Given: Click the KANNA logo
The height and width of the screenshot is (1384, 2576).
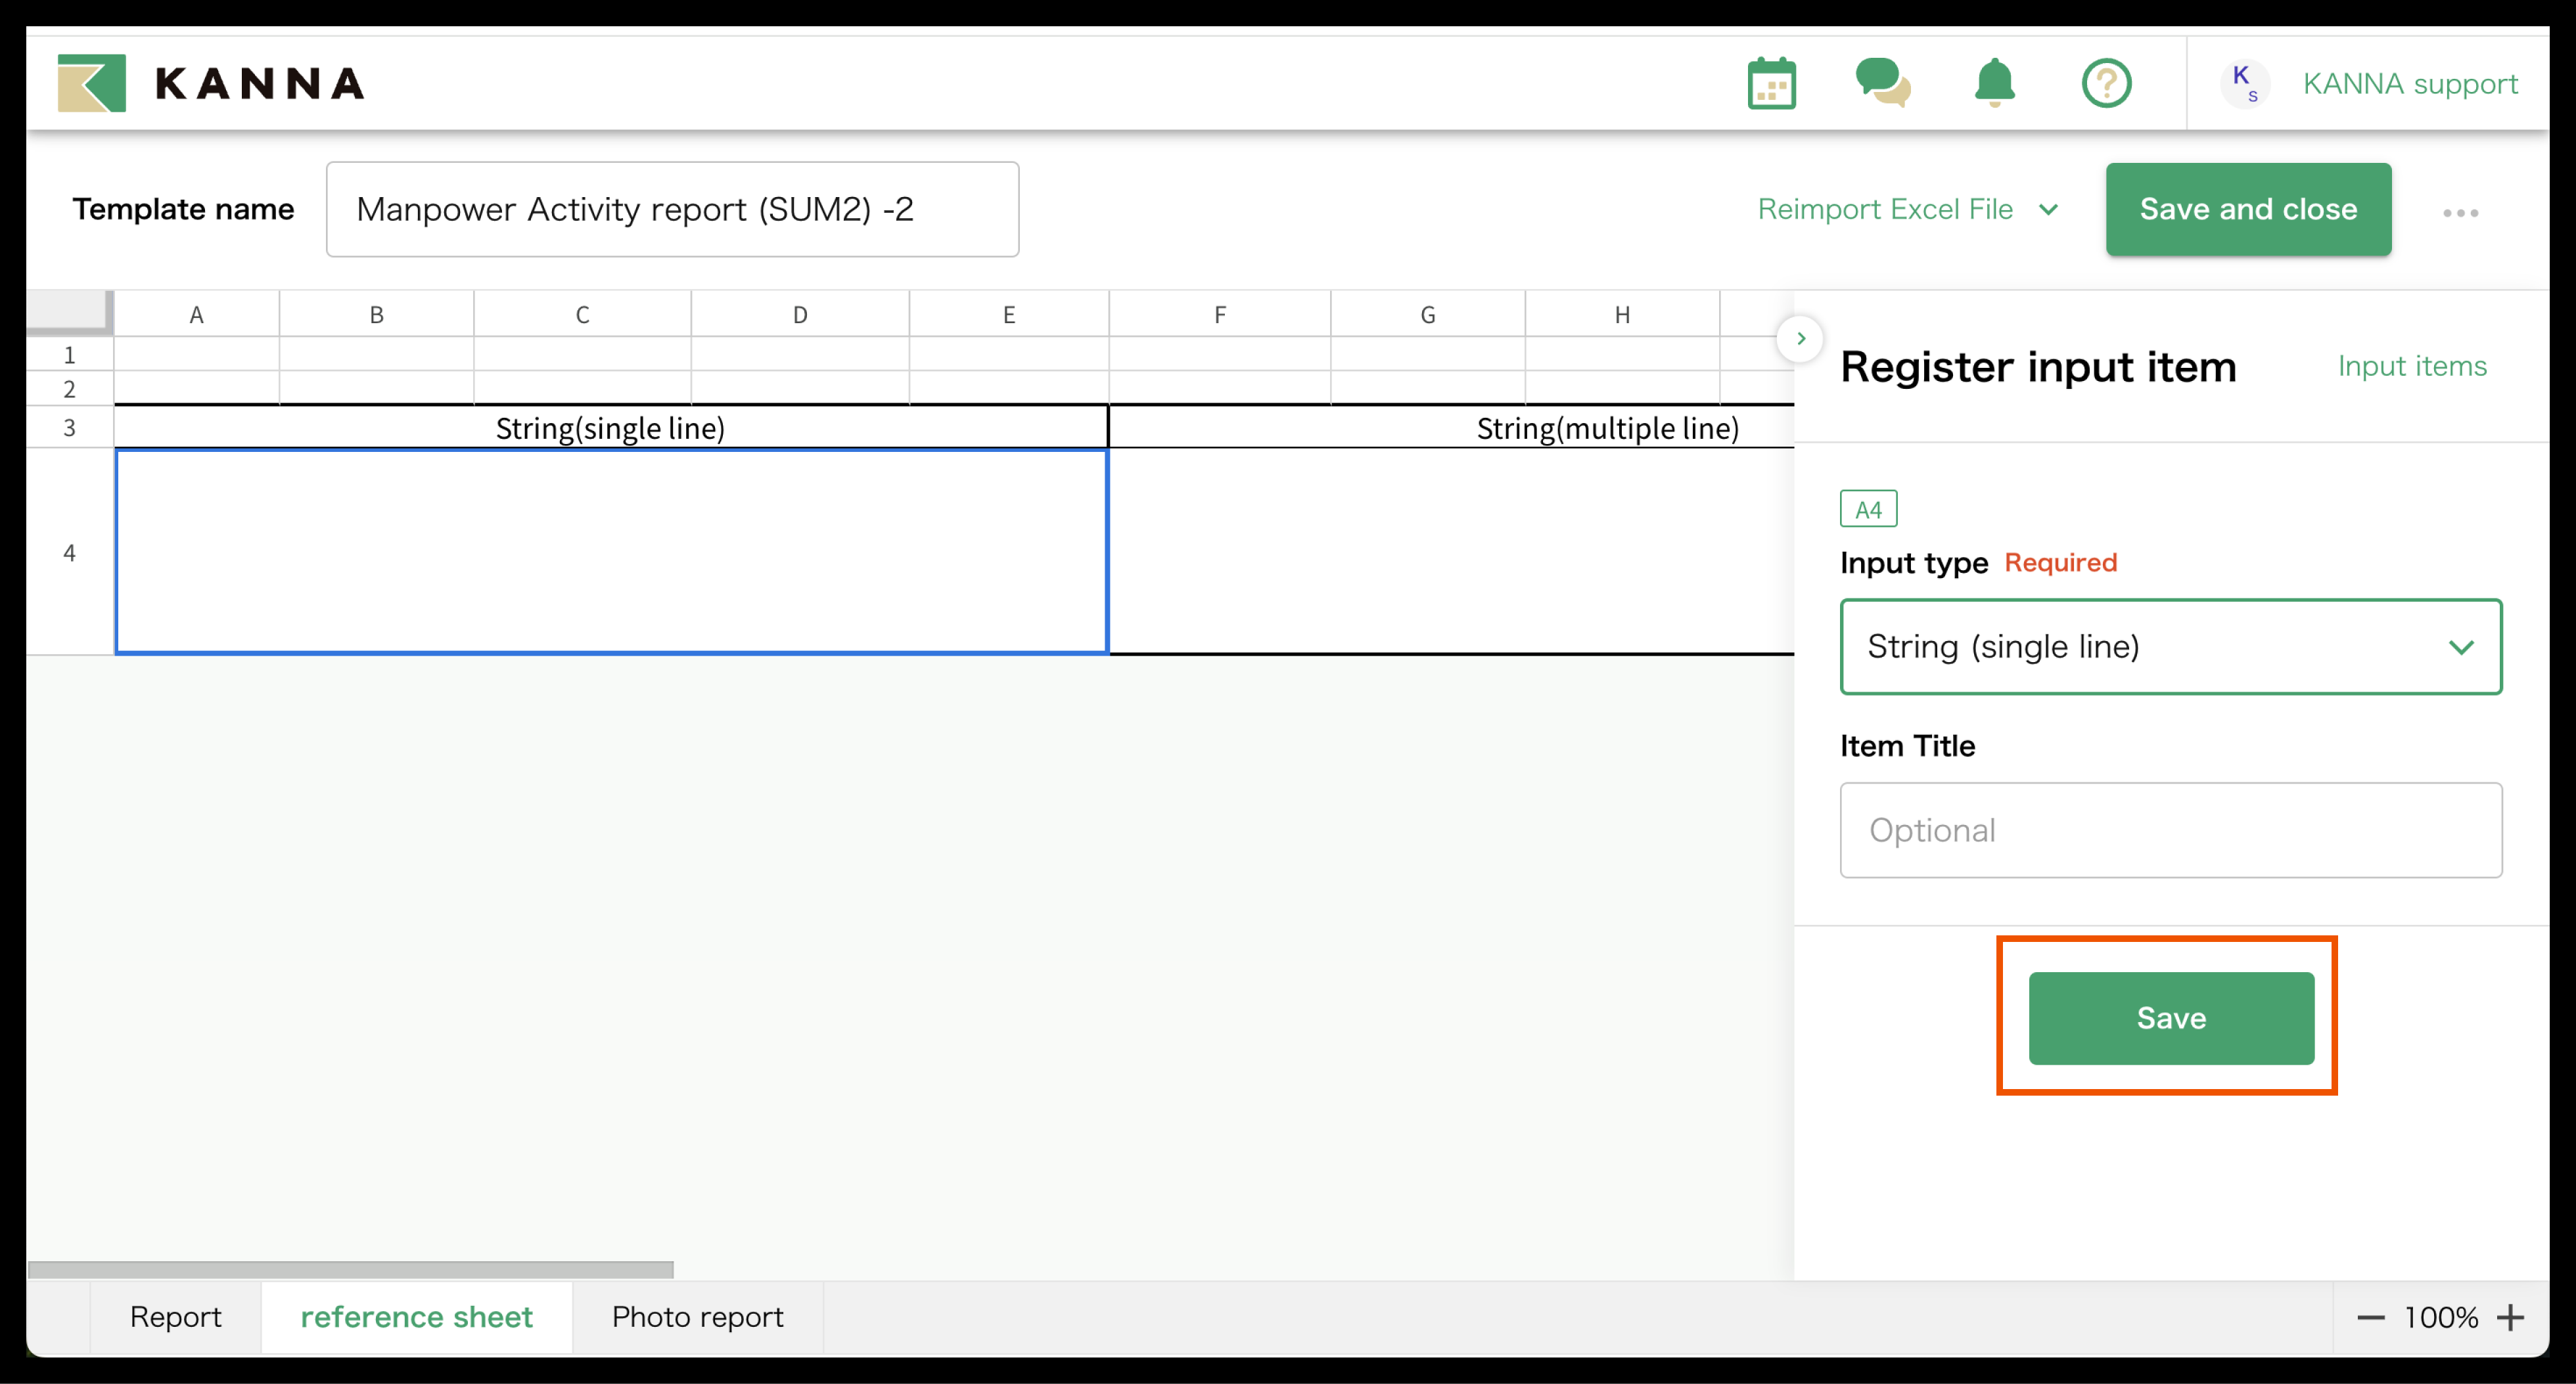Looking at the screenshot, I should point(211,83).
